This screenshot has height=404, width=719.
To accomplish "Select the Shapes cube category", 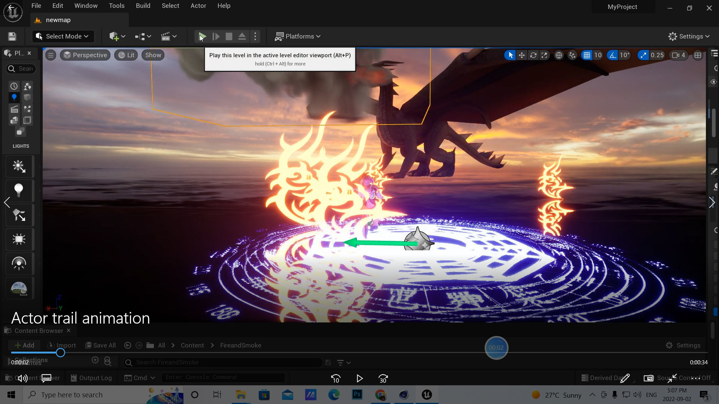I will pos(27,97).
